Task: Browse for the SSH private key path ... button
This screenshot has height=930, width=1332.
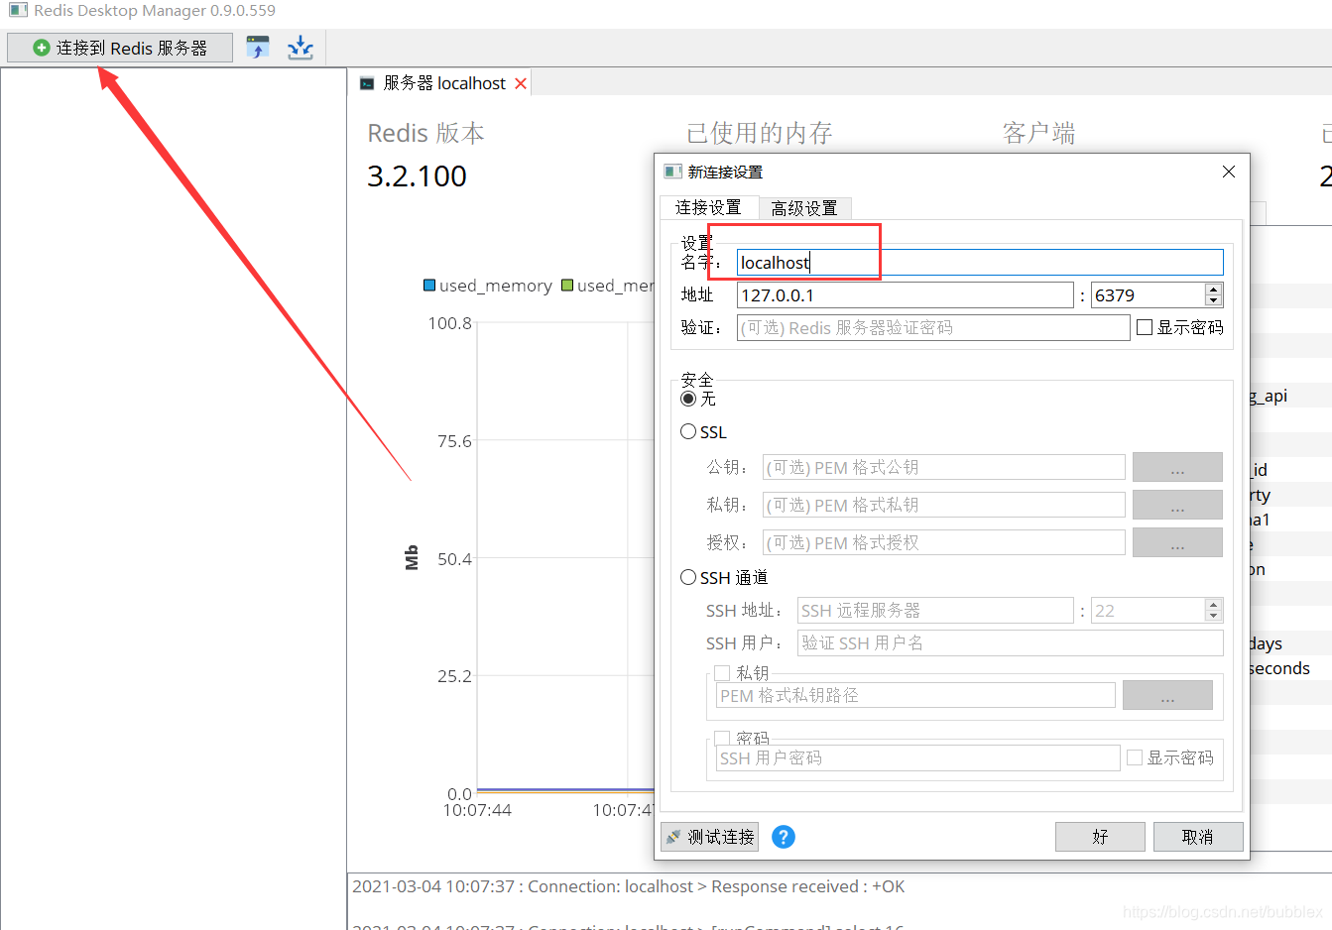Action: point(1167,695)
